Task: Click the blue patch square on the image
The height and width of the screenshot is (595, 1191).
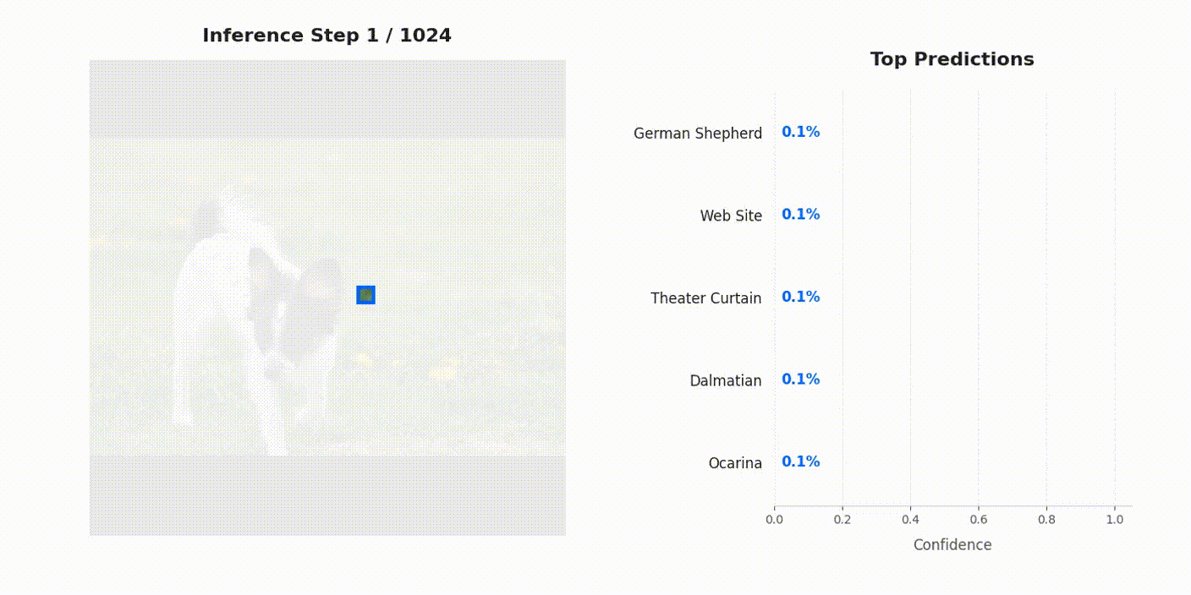Action: 365,295
